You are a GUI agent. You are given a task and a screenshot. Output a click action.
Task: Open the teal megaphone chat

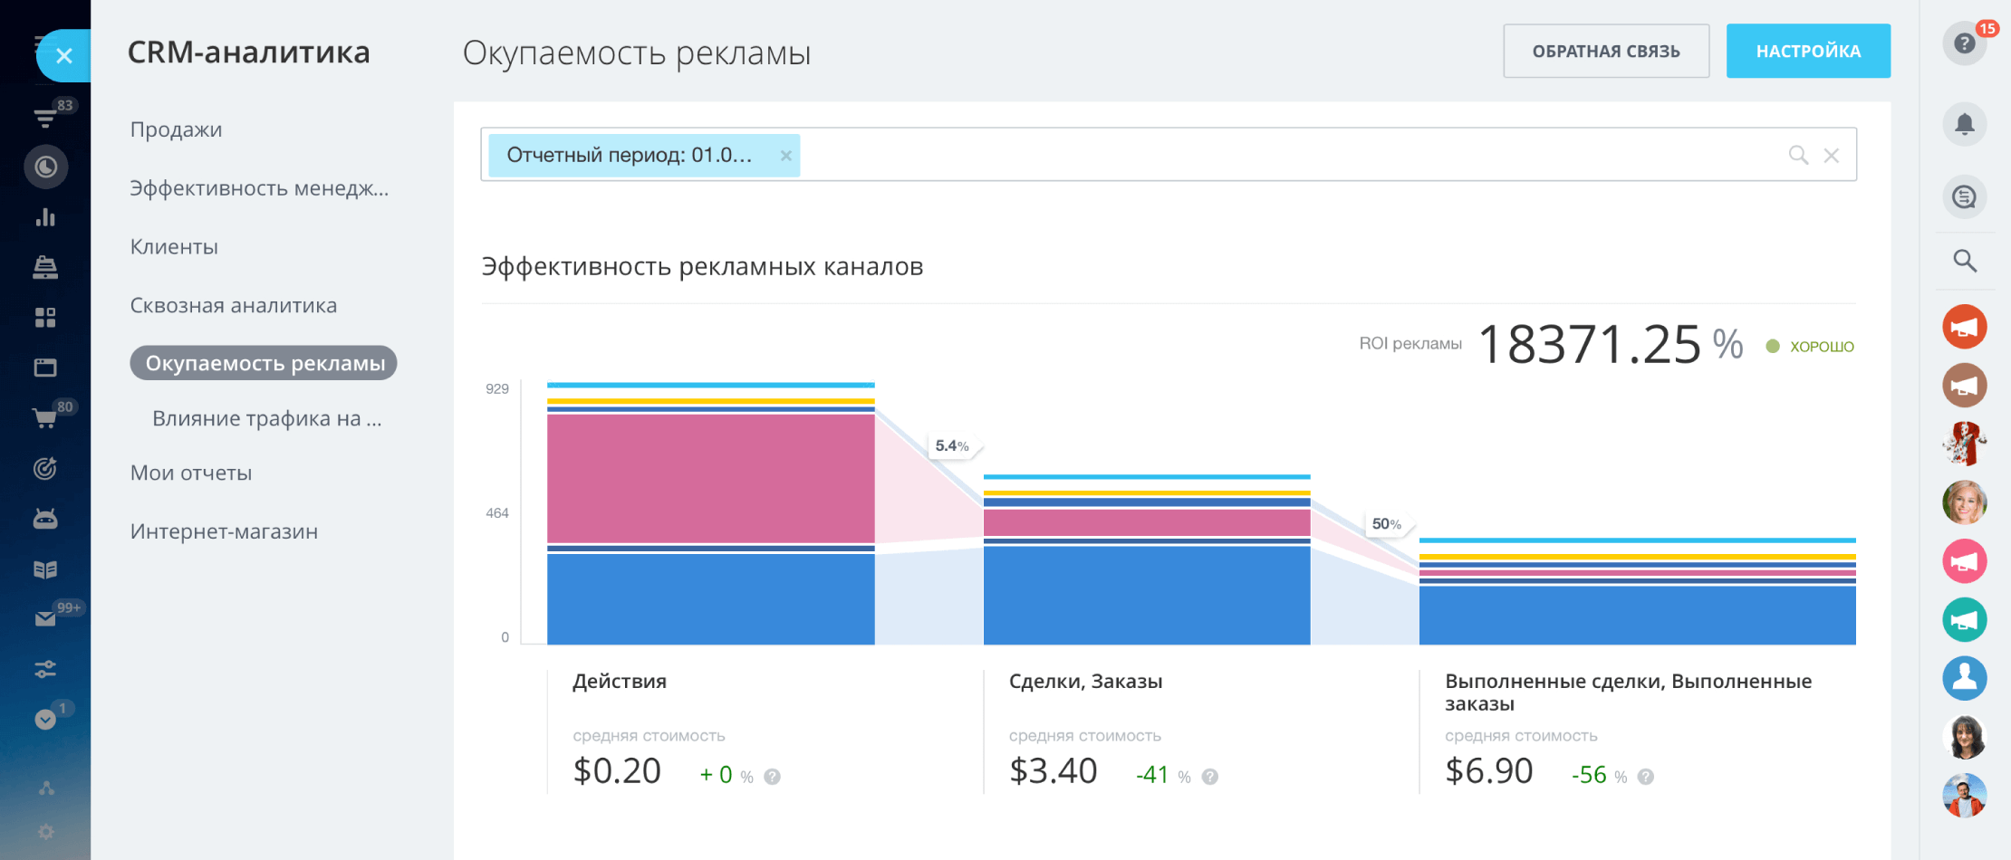1964,620
